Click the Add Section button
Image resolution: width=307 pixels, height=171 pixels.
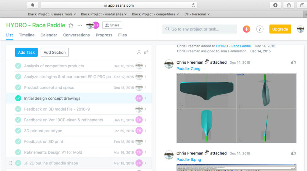pos(55,52)
